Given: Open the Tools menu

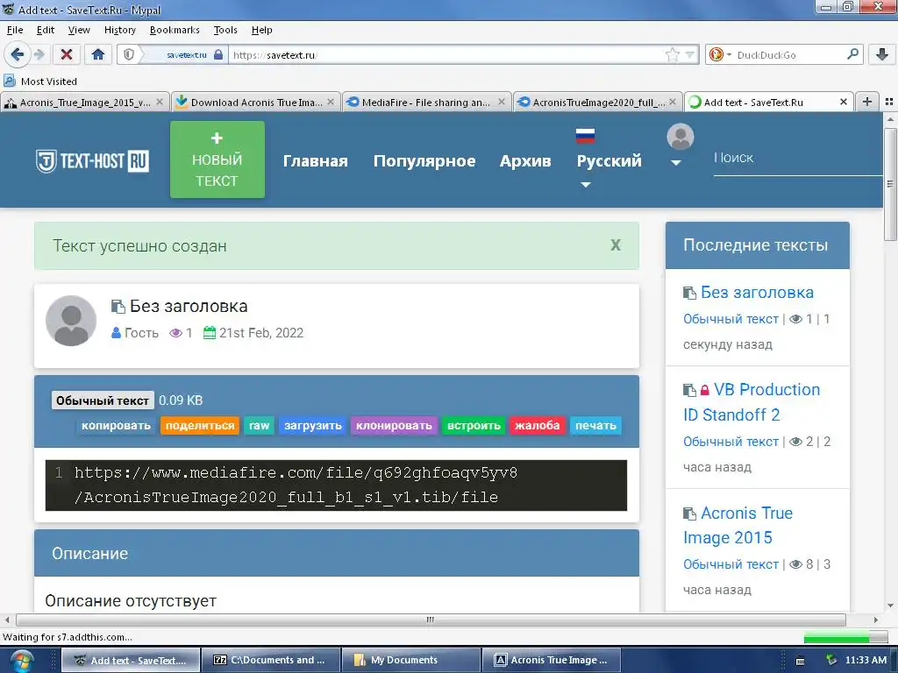Looking at the screenshot, I should [225, 30].
